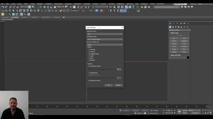The image size is (213, 119).
Task: Create a Sphere primitive
Action: coord(174,41)
